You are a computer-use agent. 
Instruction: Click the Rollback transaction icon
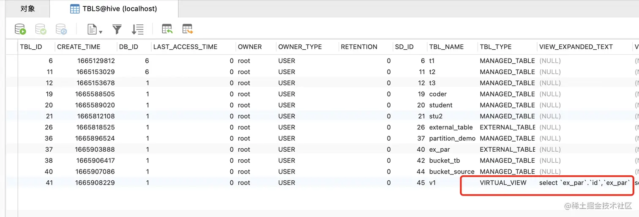[61, 29]
